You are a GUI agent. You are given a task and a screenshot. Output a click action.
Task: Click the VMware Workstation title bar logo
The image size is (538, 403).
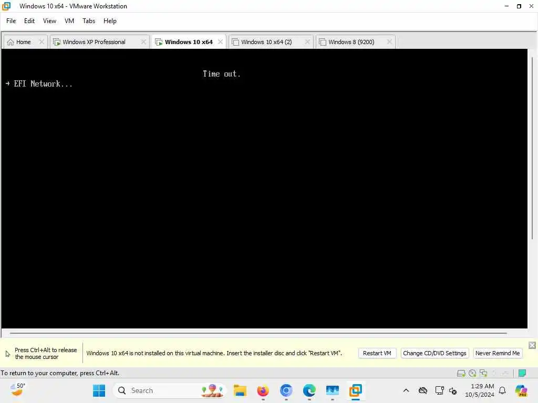tap(6, 6)
